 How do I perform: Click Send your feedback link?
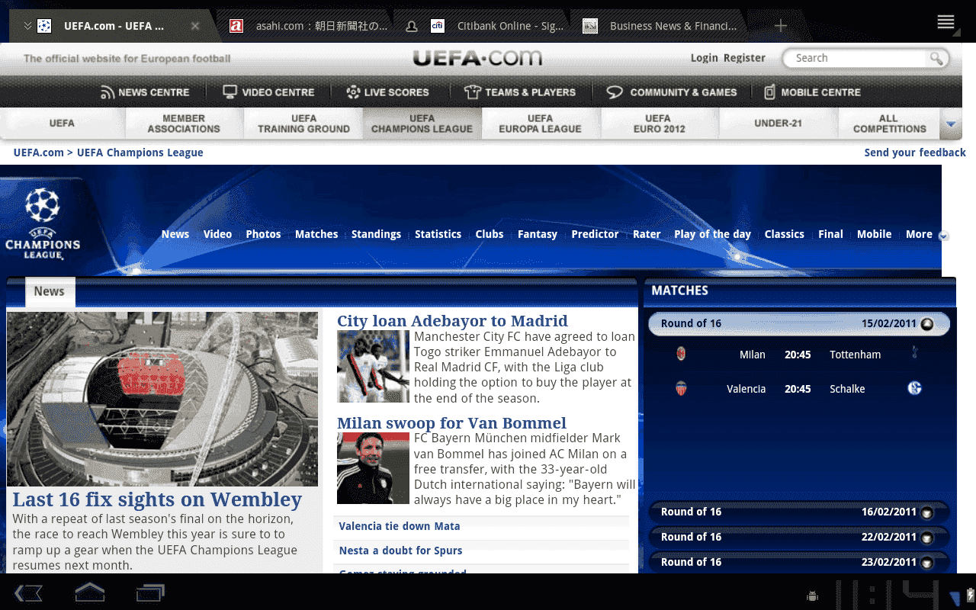point(915,152)
